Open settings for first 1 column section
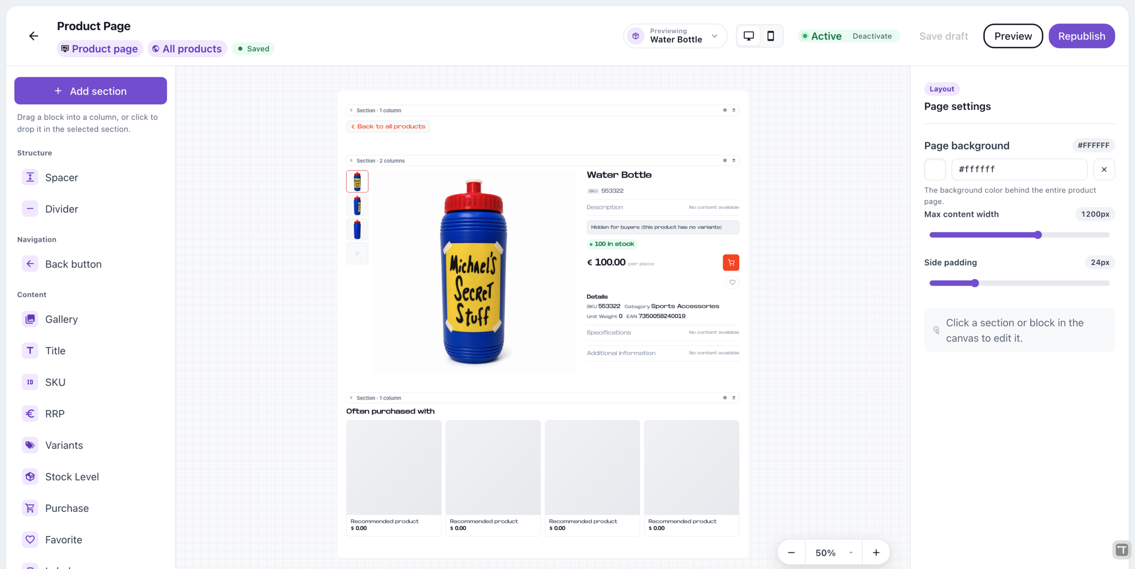Viewport: 1135px width, 569px height. click(725, 110)
